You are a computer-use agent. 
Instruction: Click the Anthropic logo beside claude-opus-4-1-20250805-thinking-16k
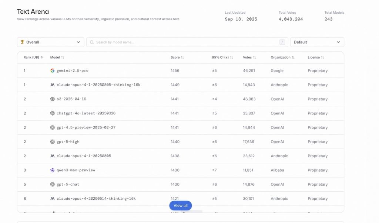(x=52, y=85)
